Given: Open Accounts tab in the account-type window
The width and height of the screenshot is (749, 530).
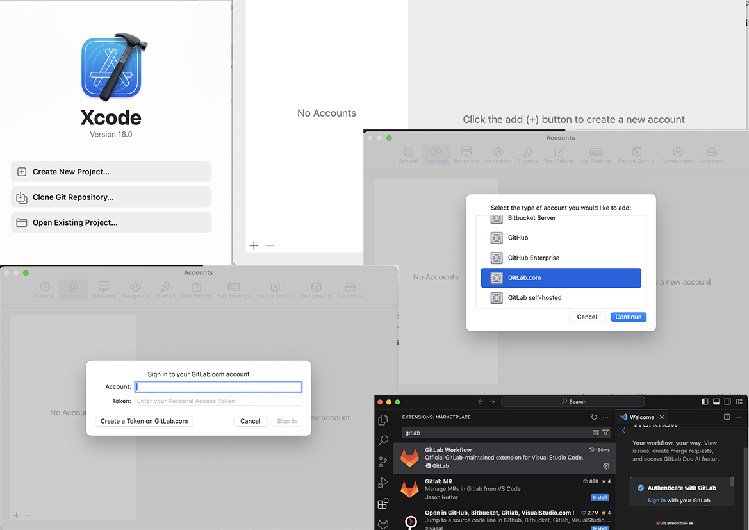Looking at the screenshot, I should pyautogui.click(x=436, y=155).
